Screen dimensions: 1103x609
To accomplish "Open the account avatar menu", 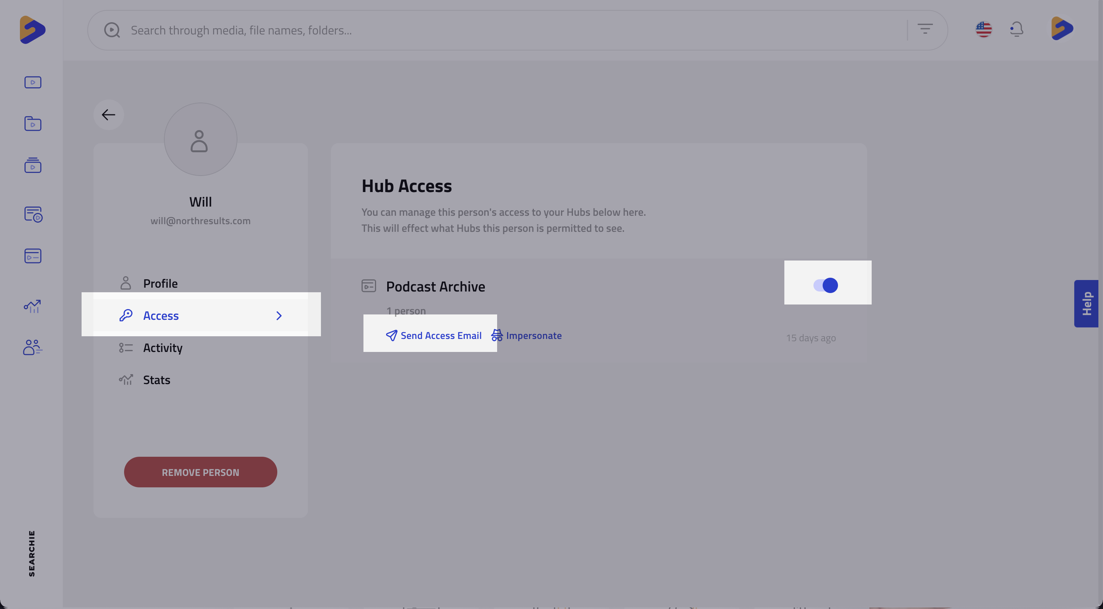I will point(1062,29).
